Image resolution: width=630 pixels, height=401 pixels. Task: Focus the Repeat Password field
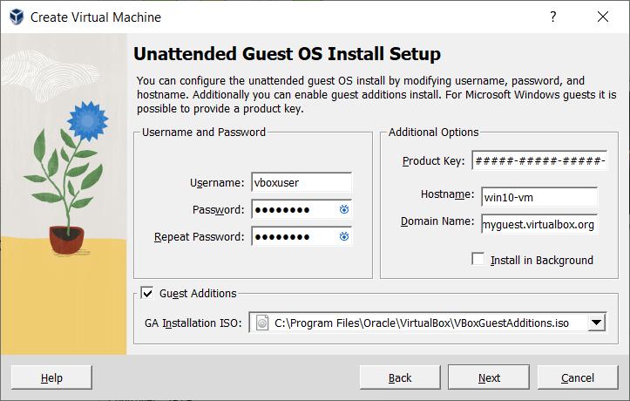click(x=301, y=236)
